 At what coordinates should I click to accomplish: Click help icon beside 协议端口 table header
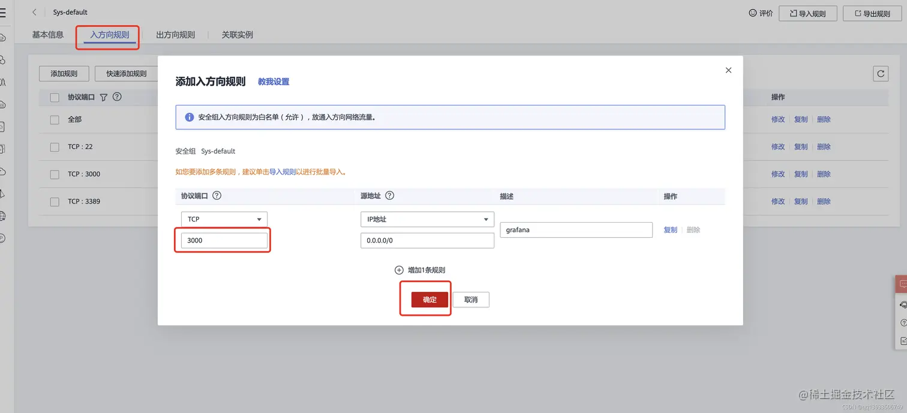[117, 97]
